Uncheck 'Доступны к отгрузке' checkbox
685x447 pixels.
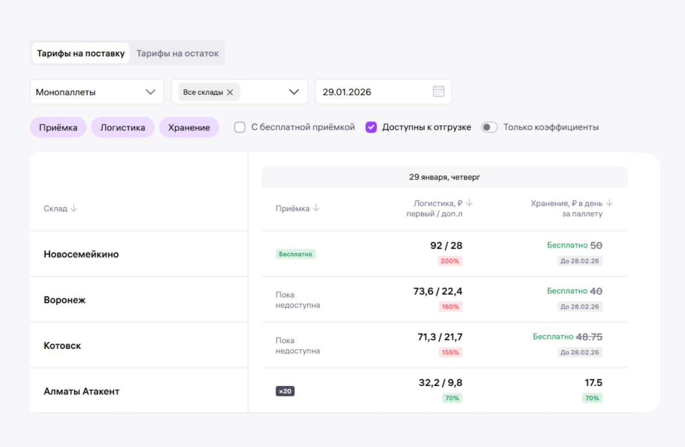(x=371, y=127)
